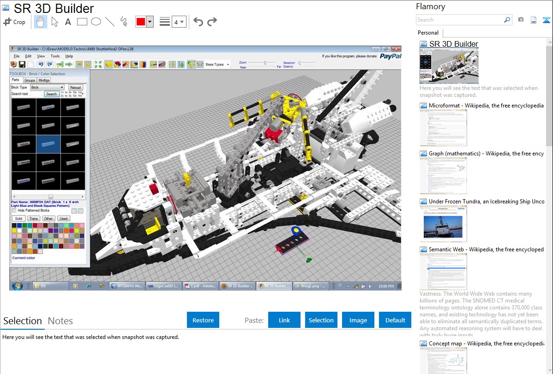553x374 pixels.
Task: Click the blue Paste Selection button
Action: pyautogui.click(x=321, y=320)
